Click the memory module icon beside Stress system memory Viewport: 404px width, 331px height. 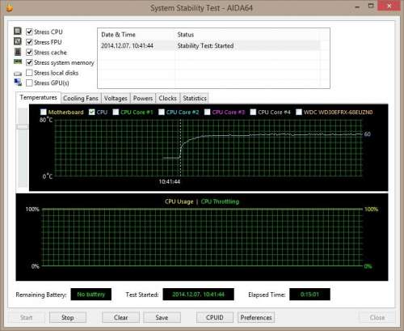tap(18, 62)
